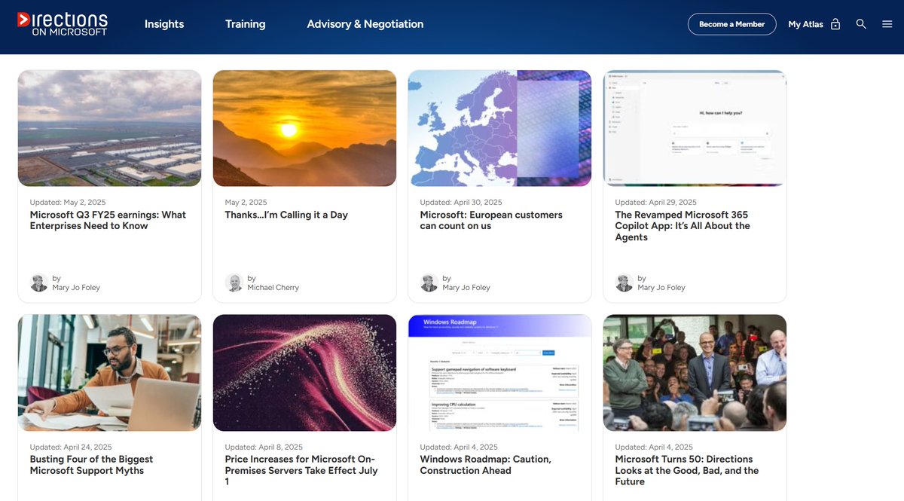Click the 'Updated: April 8, 2025' date text
904x501 pixels.
pyautogui.click(x=264, y=448)
